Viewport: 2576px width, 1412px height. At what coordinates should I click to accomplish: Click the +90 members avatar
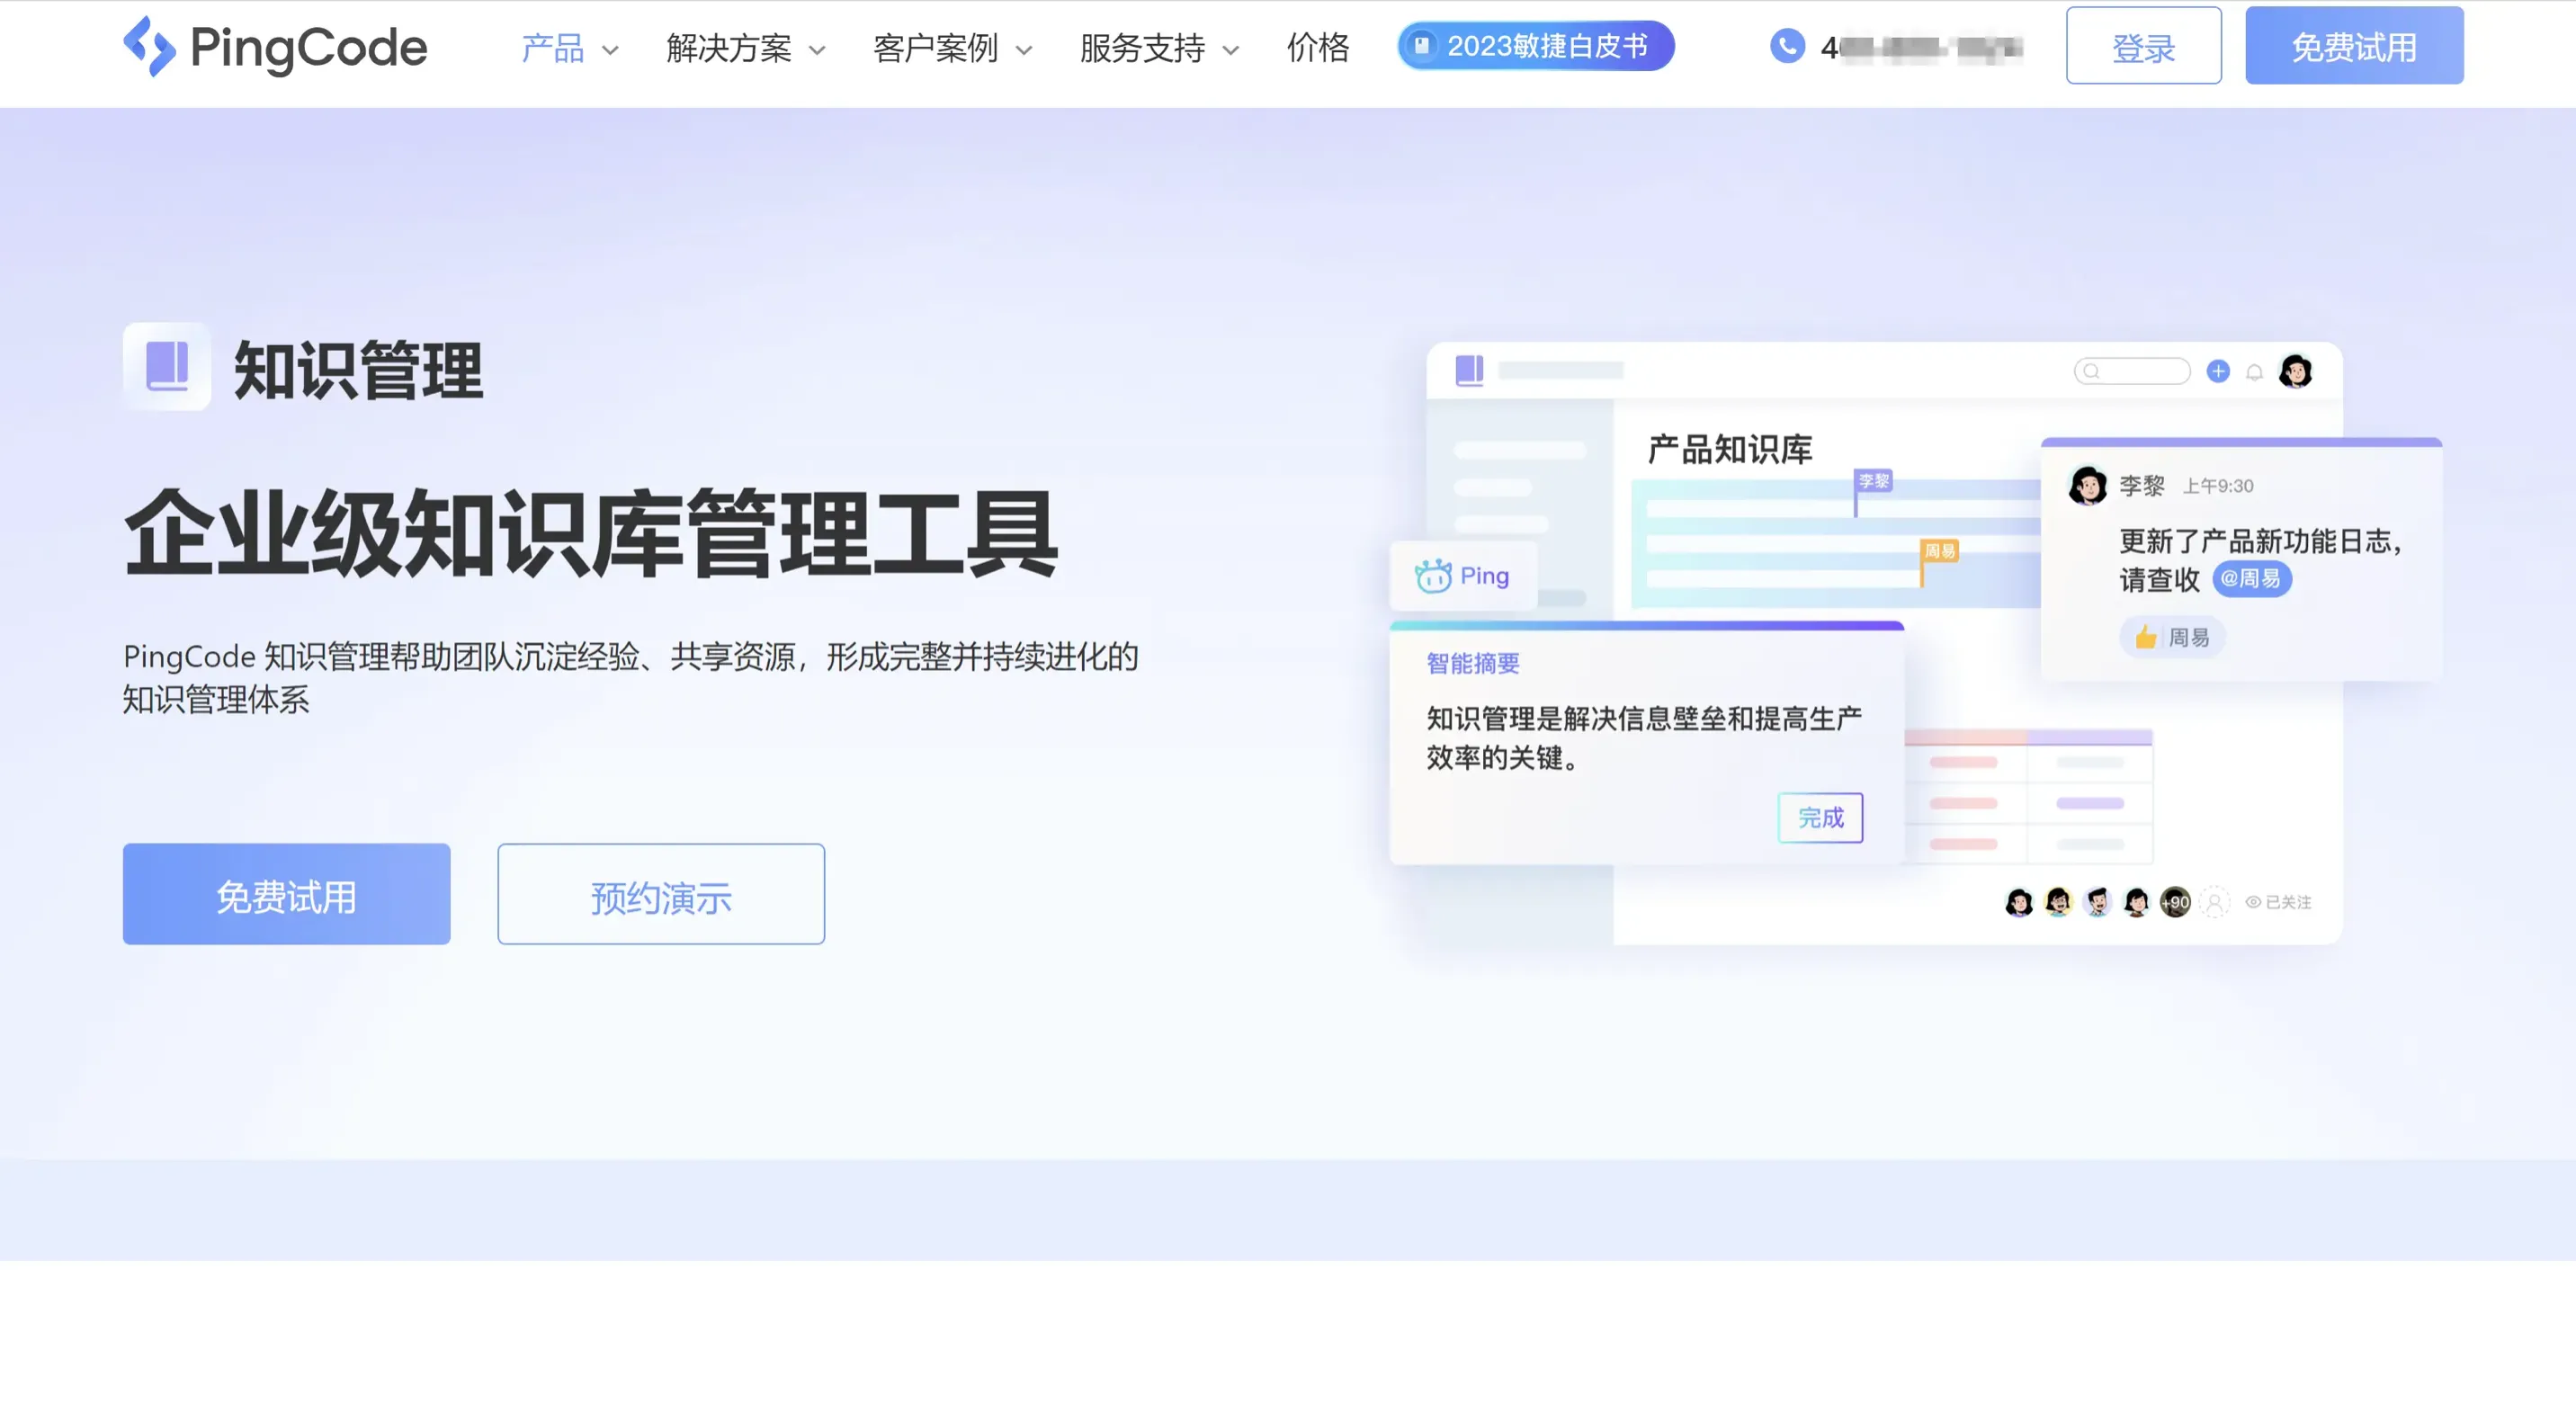2175,902
